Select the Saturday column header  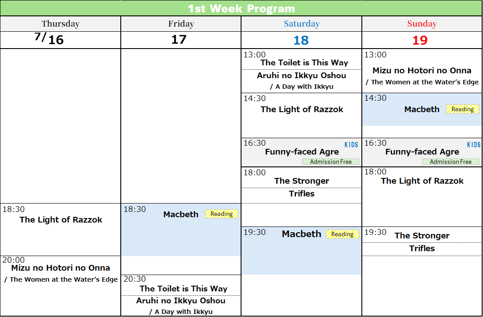(302, 24)
